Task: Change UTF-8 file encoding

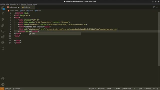Action: [109, 89]
